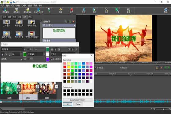Close the text overlay editor panel
Image resolution: width=171 pixels, height=114 pixels.
click(x=77, y=44)
